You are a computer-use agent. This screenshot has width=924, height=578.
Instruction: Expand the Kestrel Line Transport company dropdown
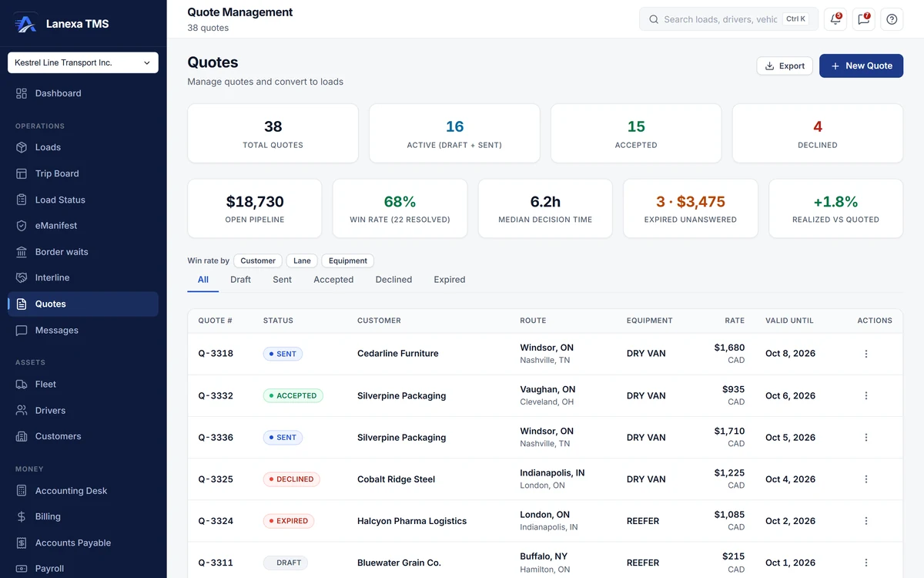coord(83,62)
